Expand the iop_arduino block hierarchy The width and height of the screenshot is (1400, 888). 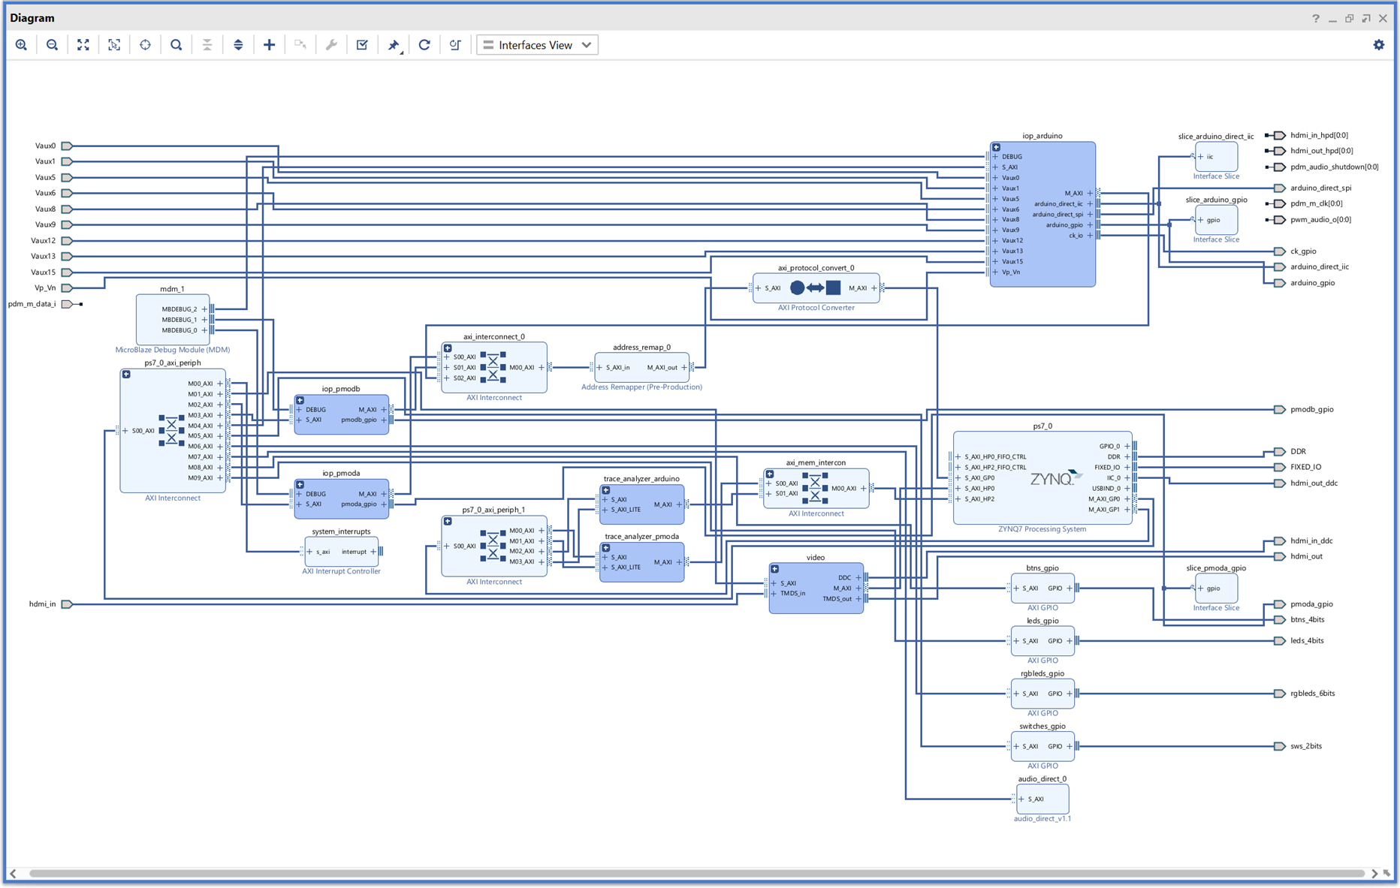click(x=996, y=147)
